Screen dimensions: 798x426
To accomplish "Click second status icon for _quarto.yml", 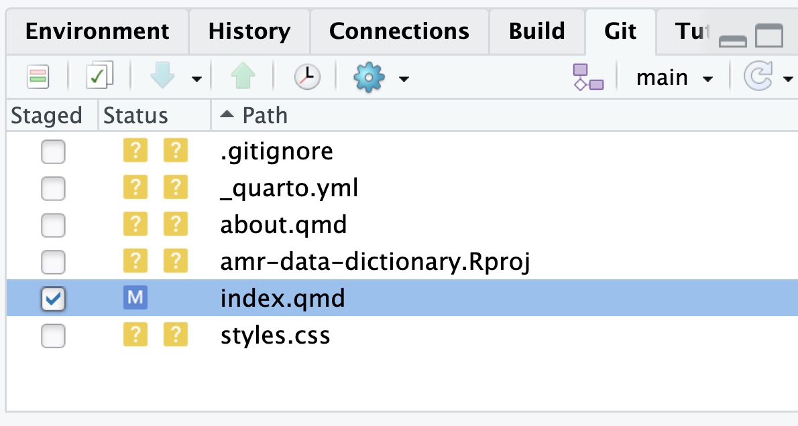I will (x=176, y=187).
